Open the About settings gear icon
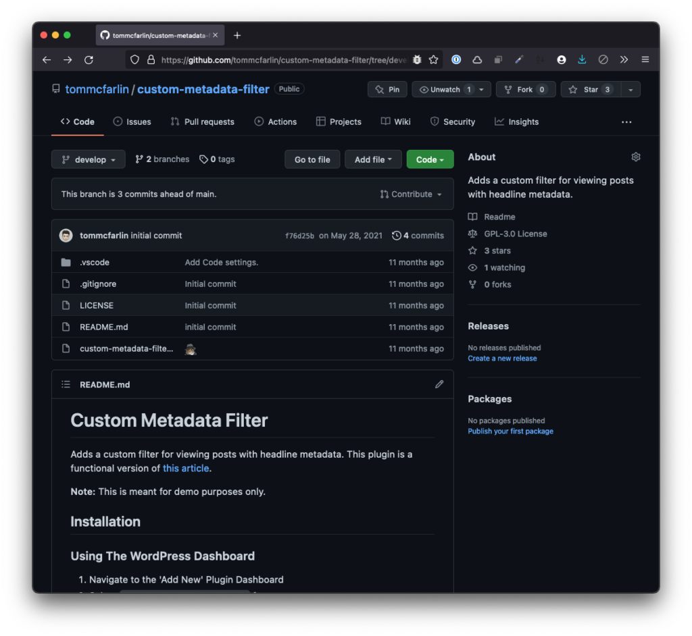The height and width of the screenshot is (636, 692). pos(635,157)
